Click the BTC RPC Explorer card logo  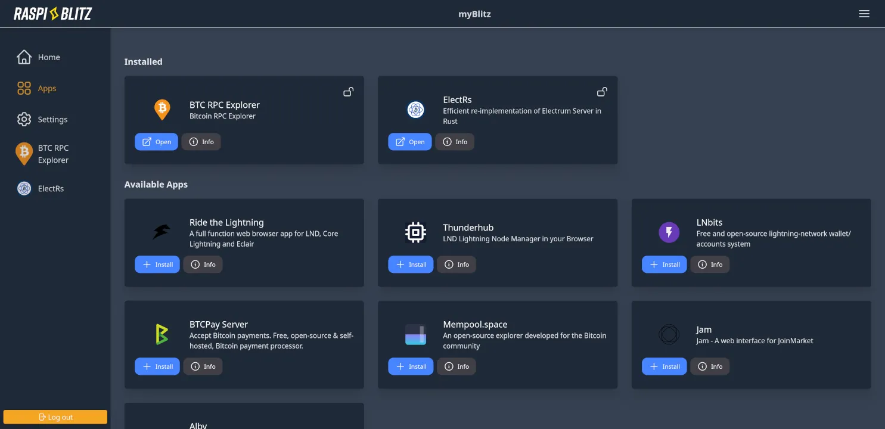(162, 110)
